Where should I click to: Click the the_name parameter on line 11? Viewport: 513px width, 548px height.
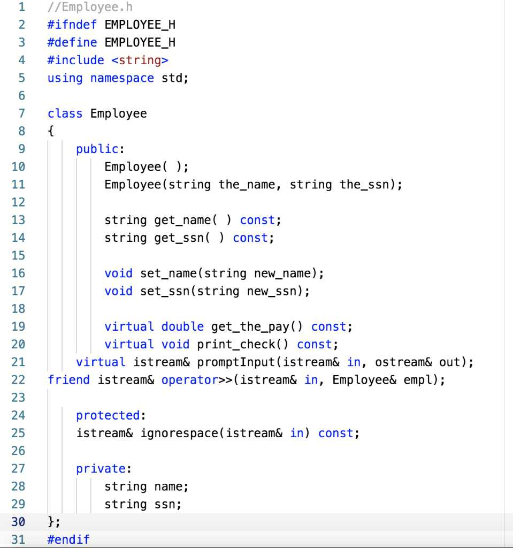tap(247, 185)
